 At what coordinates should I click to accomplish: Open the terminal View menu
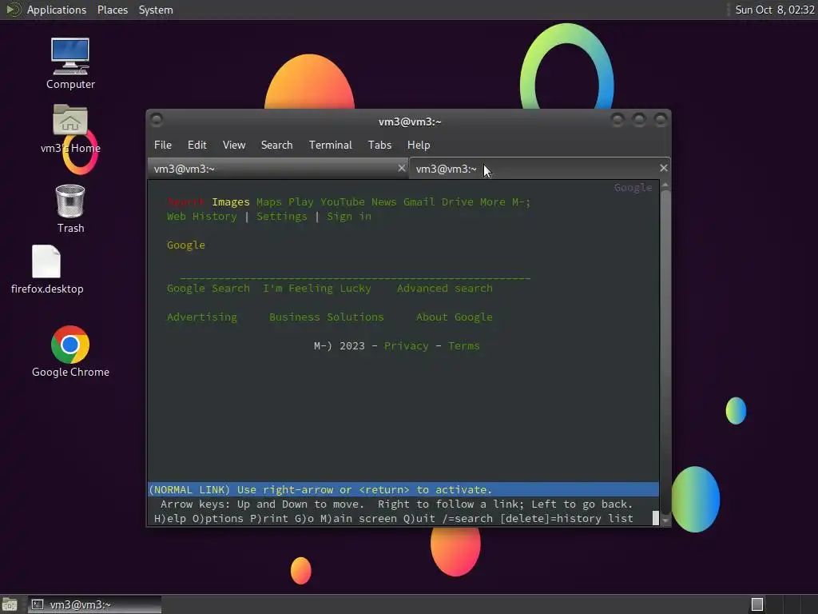click(x=234, y=146)
